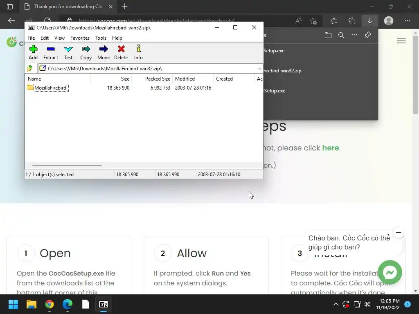
Task: Open the Tools menu
Action: click(x=101, y=38)
